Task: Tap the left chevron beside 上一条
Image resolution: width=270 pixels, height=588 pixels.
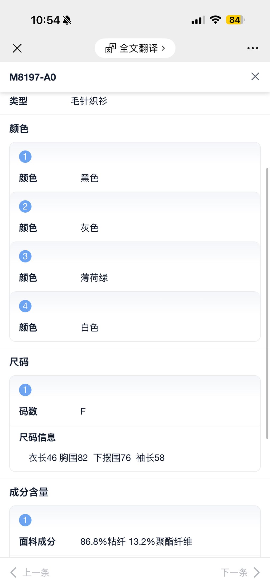Action: click(x=13, y=572)
